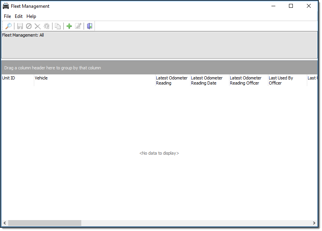Click the magnifying glass search icon
The image size is (322, 231).
[8, 26]
